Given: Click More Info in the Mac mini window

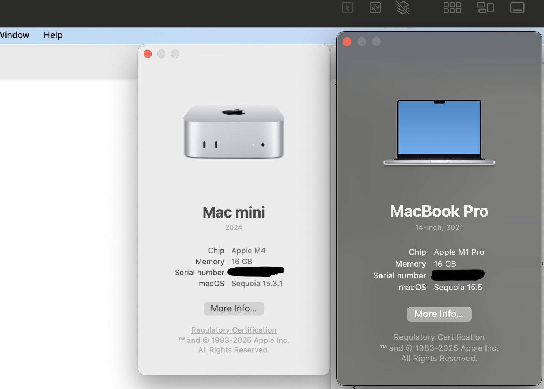Looking at the screenshot, I should tap(234, 308).
